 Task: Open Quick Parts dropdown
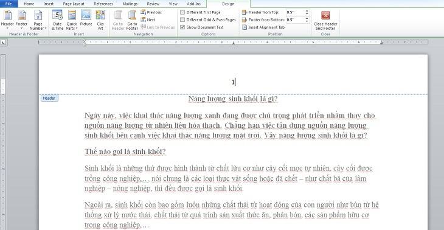[x=72, y=19]
